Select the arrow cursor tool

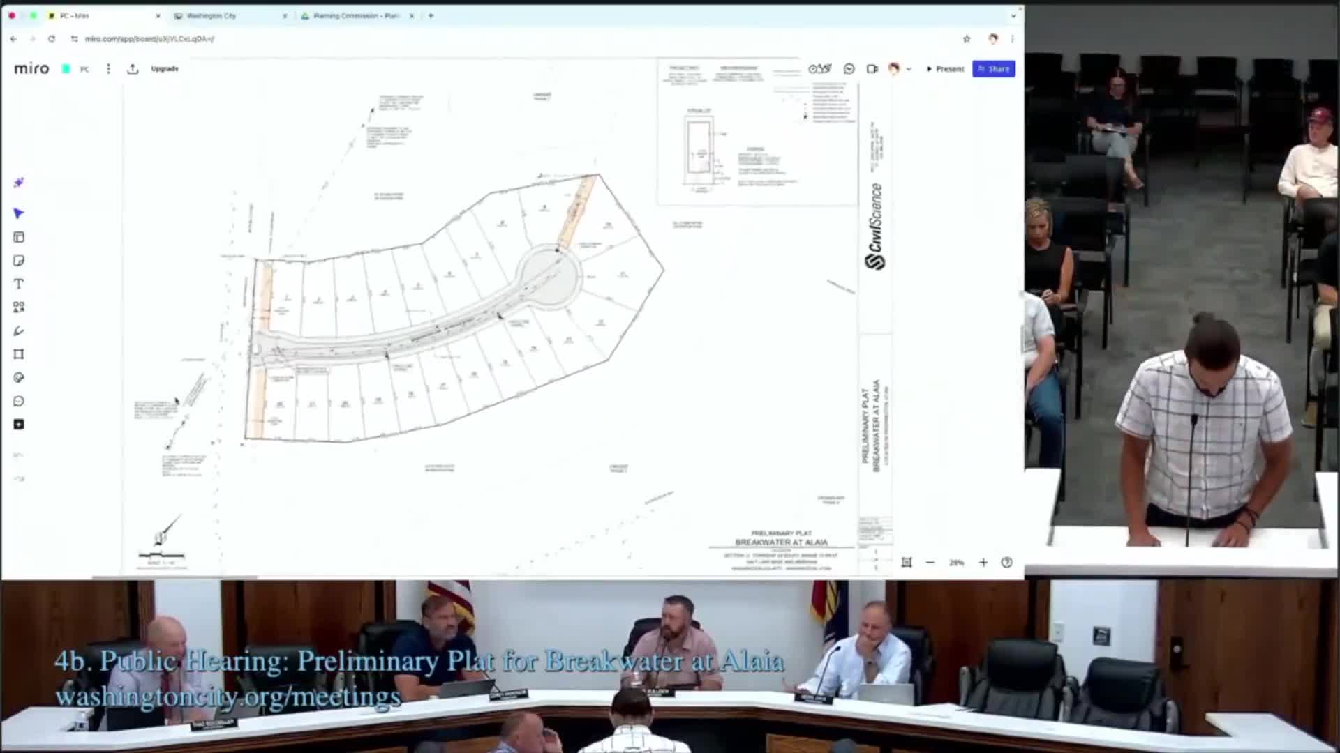click(x=19, y=213)
